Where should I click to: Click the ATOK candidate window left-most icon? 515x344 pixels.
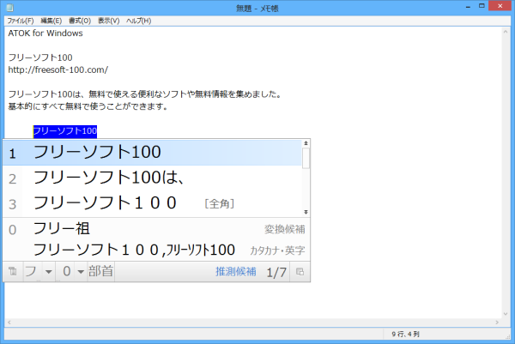(13, 271)
